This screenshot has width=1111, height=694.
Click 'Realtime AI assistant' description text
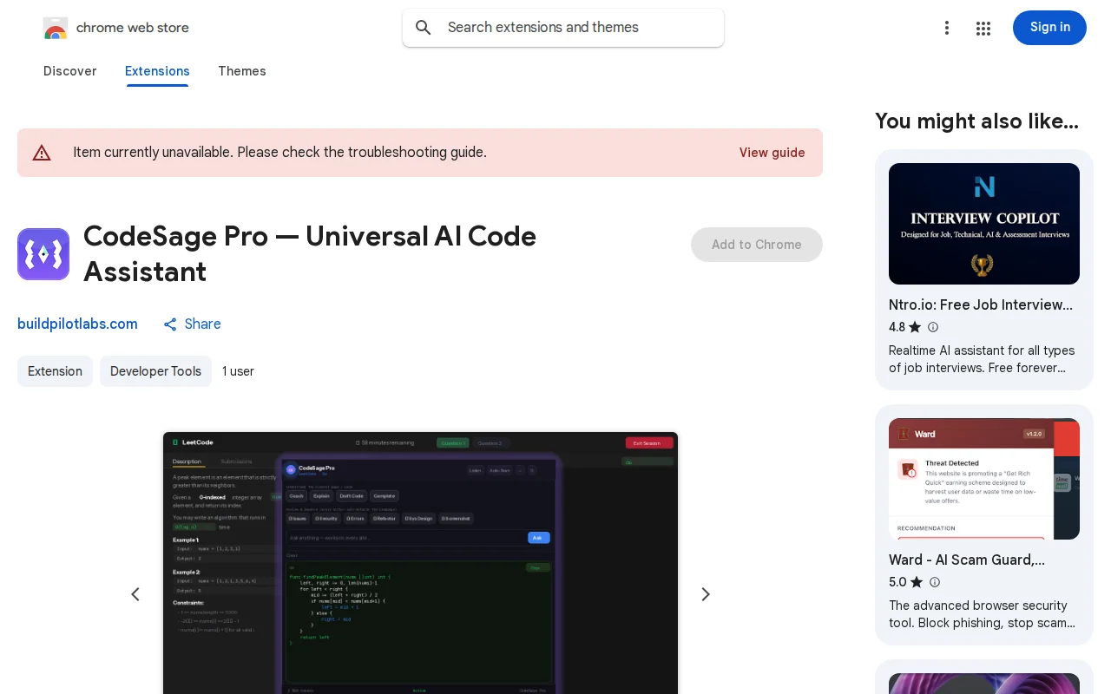pyautogui.click(x=982, y=359)
